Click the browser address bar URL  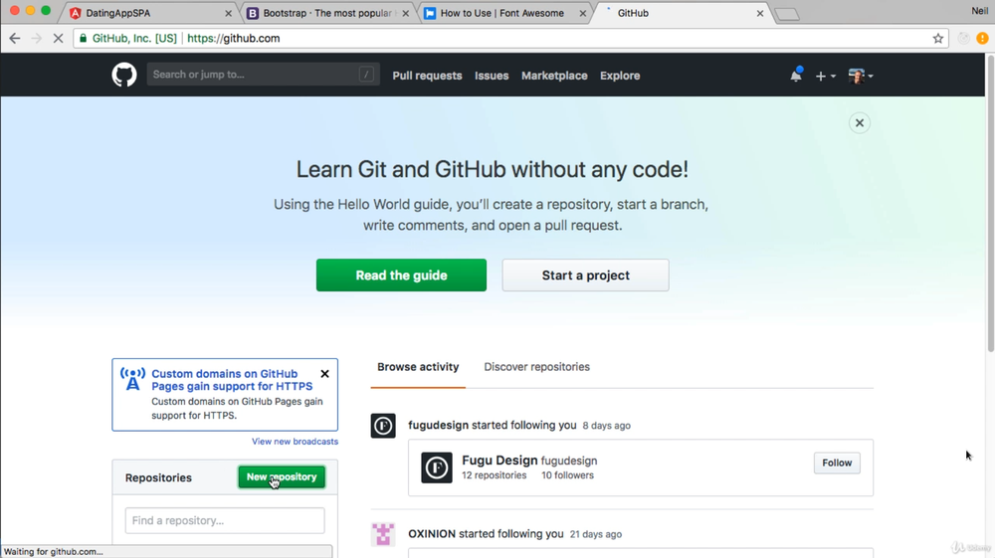point(233,38)
